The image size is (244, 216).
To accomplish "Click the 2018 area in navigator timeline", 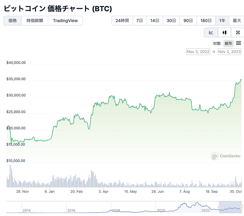I will click(x=116, y=210).
